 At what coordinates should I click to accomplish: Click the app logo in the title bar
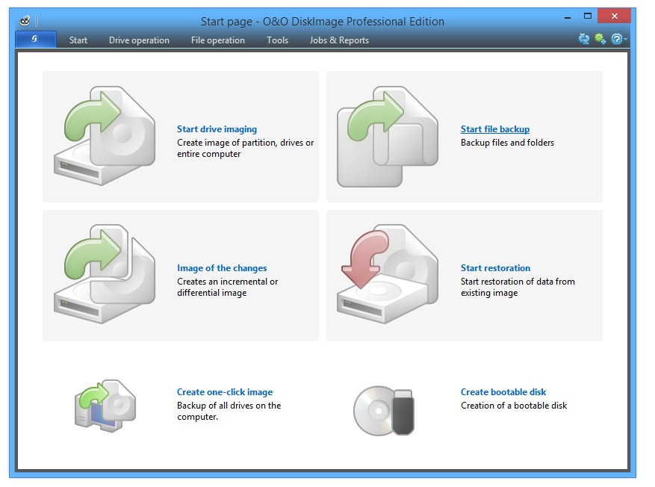(25, 20)
